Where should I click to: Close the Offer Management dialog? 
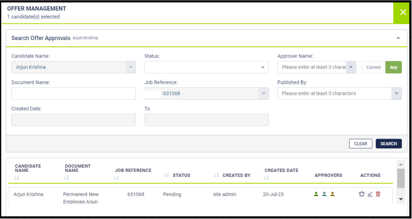403,12
